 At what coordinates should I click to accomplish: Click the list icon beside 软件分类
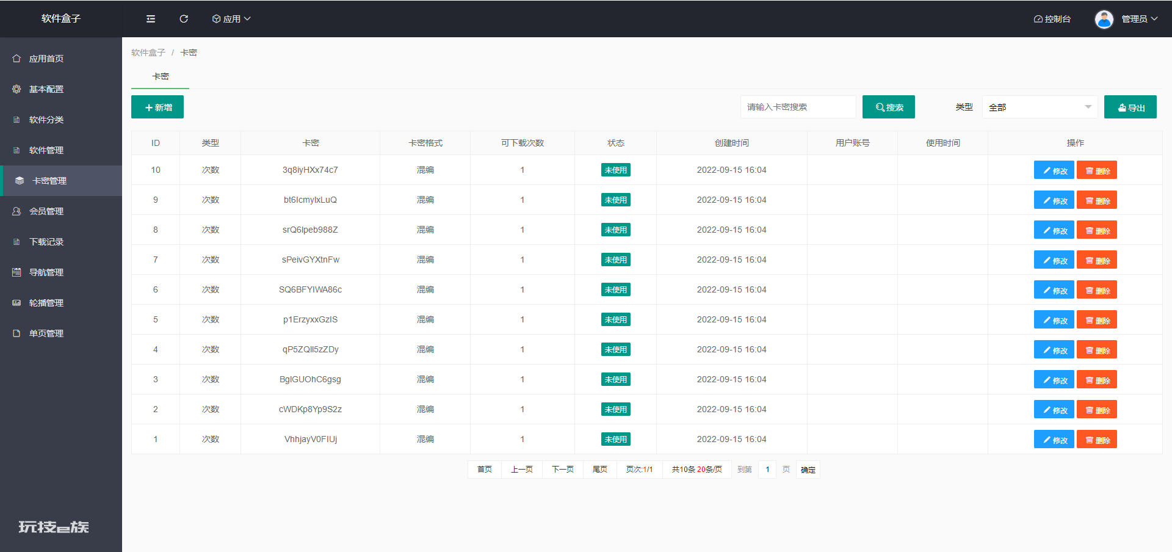pos(16,120)
